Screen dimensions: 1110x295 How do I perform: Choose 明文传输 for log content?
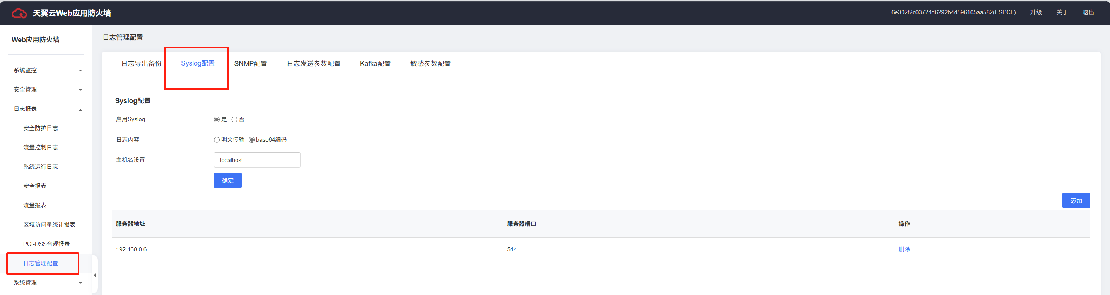[217, 140]
